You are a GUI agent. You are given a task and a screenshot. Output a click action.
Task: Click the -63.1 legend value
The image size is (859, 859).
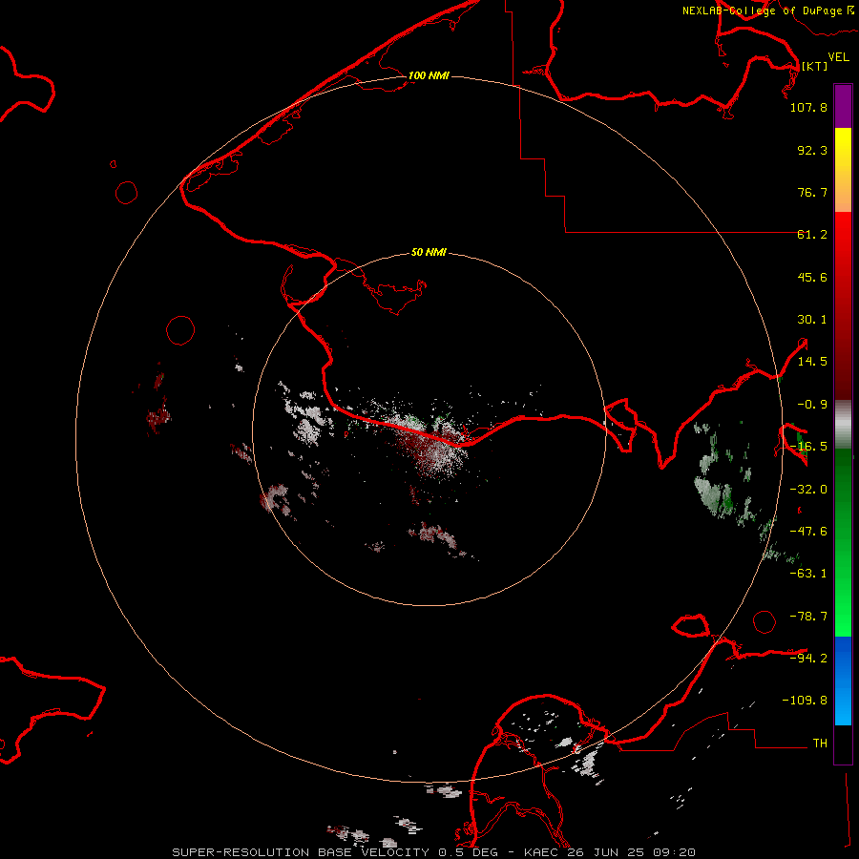tap(808, 574)
